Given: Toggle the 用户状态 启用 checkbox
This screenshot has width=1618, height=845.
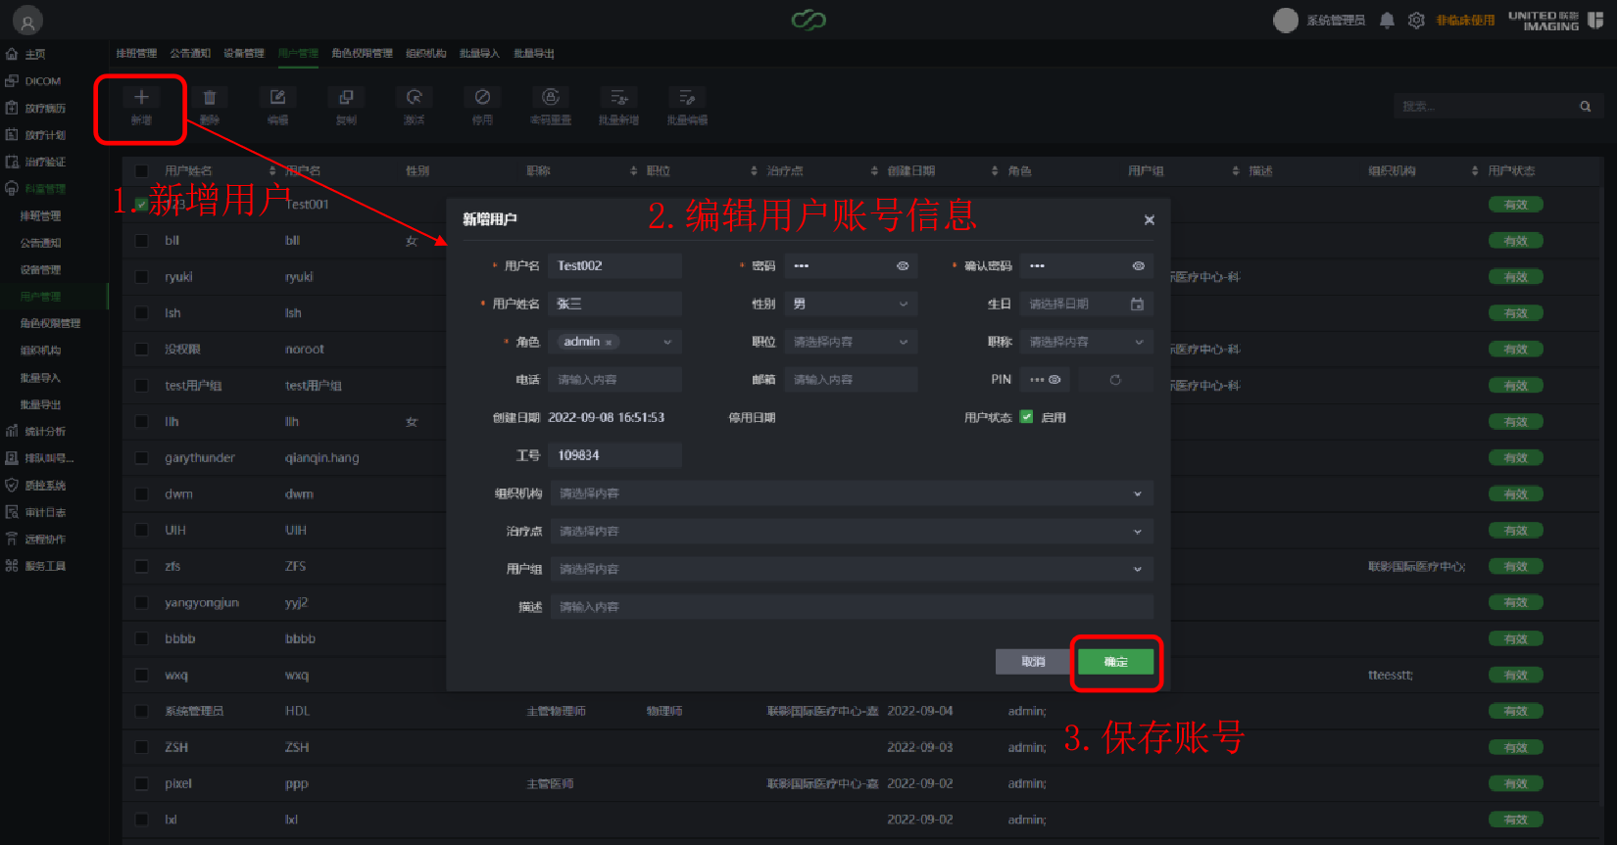Looking at the screenshot, I should (1026, 417).
